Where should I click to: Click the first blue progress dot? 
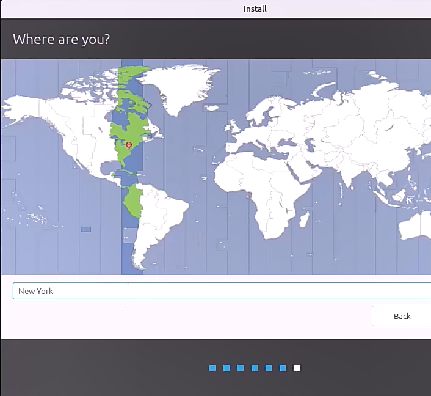click(x=212, y=368)
